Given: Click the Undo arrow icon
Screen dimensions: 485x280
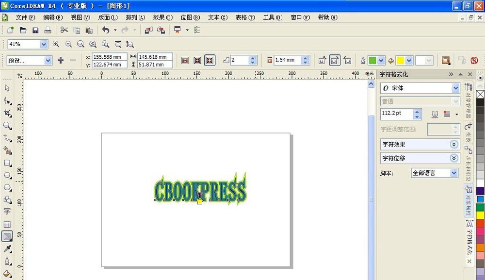Looking at the screenshot, I should [106, 30].
